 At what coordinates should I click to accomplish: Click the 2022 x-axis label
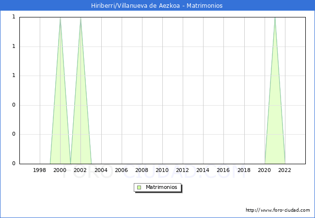point(284,170)
